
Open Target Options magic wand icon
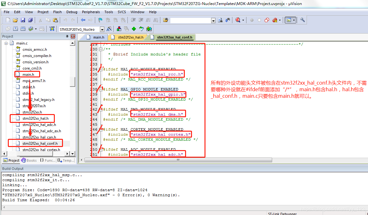tap(109, 29)
